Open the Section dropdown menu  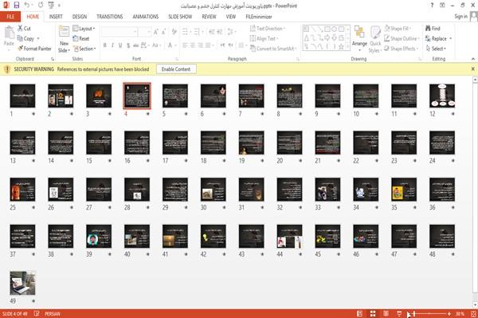coord(84,49)
